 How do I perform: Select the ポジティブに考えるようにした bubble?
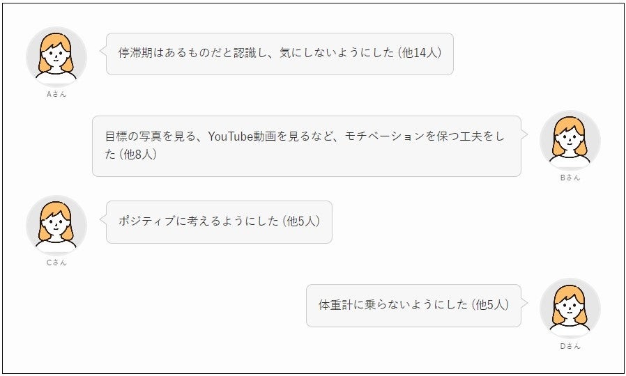point(219,222)
